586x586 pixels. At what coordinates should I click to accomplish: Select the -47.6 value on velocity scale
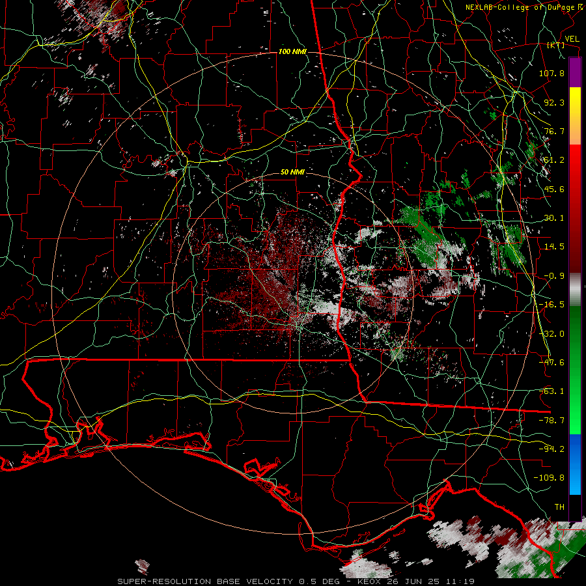551,363
